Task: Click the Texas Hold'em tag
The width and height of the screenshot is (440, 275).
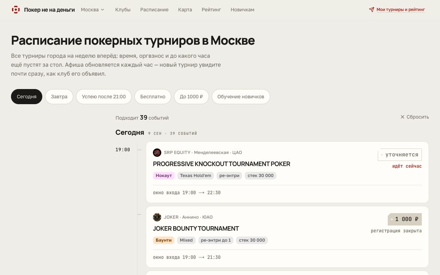Action: click(196, 176)
